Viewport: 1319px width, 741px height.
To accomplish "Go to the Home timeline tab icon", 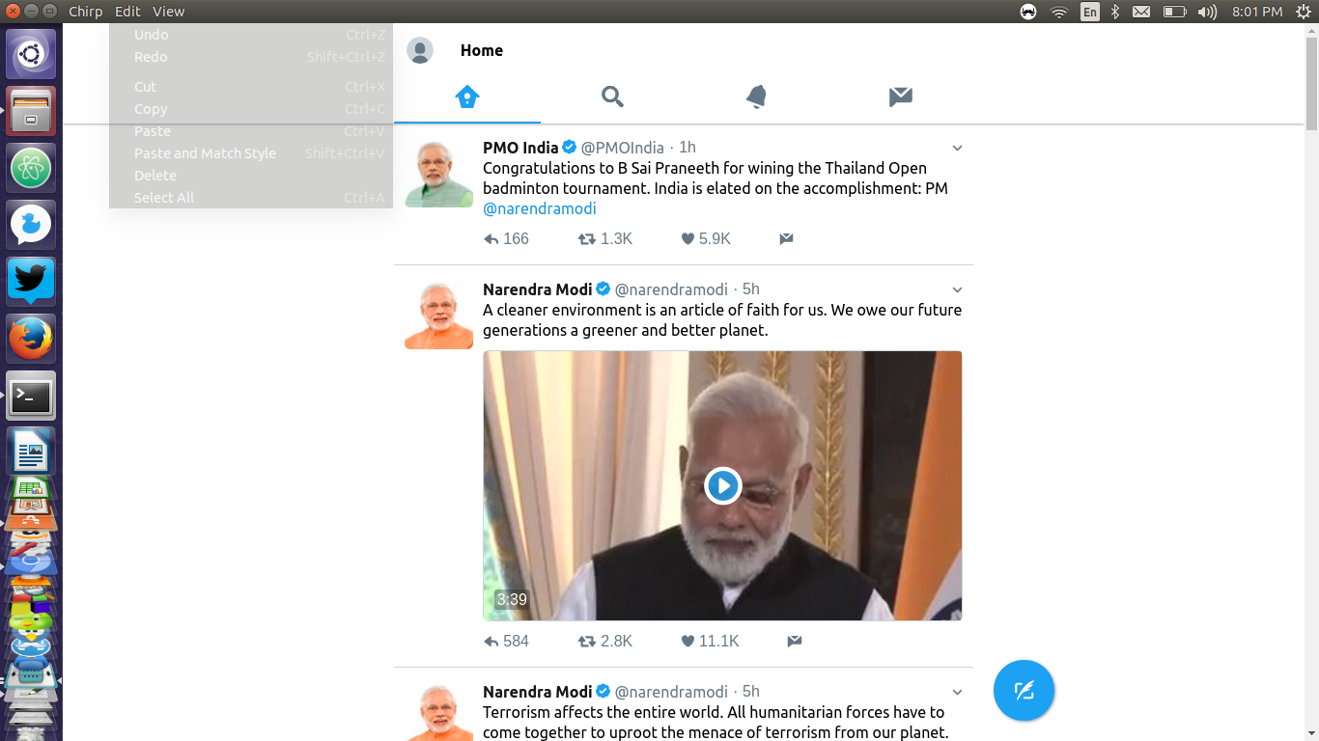I will pos(467,96).
